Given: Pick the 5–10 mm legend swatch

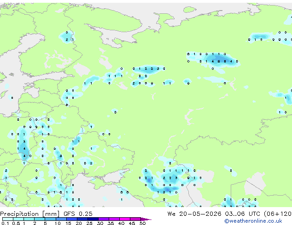Looking at the screenshot, I should 51,219.
